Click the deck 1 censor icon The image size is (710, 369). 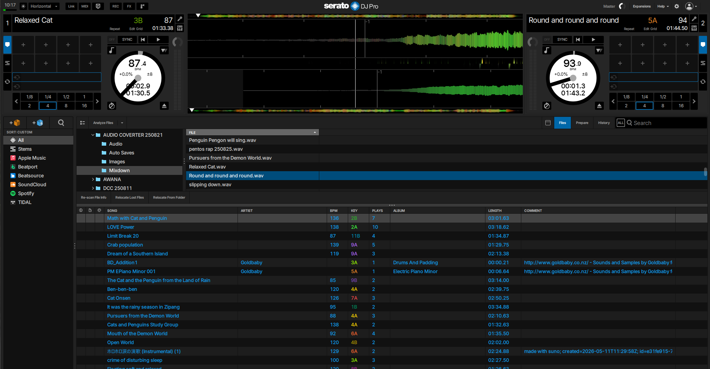click(x=112, y=106)
